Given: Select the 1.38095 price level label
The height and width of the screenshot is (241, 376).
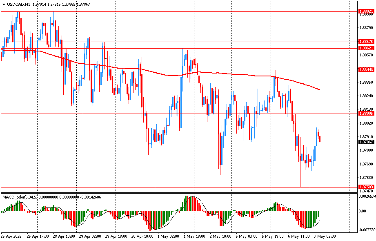Looking at the screenshot, I should [366, 113].
